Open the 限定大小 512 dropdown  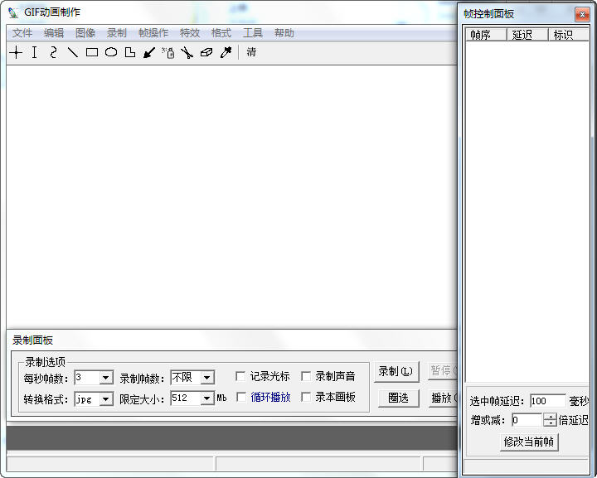(x=206, y=399)
